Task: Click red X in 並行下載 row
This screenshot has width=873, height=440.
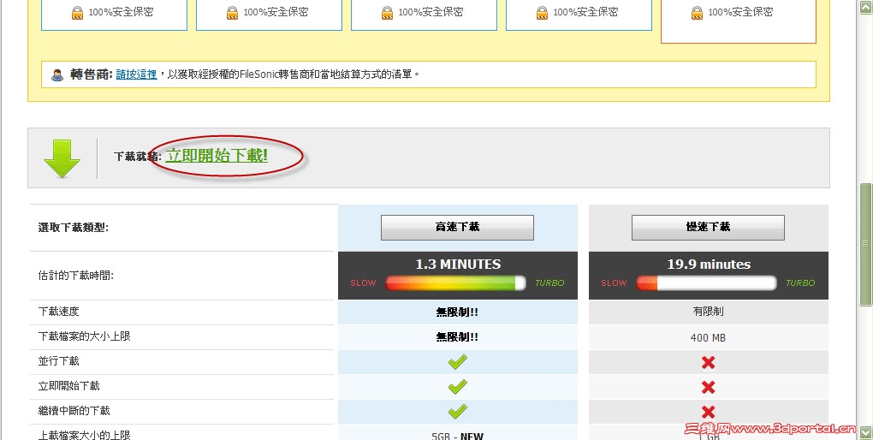Action: click(x=708, y=363)
